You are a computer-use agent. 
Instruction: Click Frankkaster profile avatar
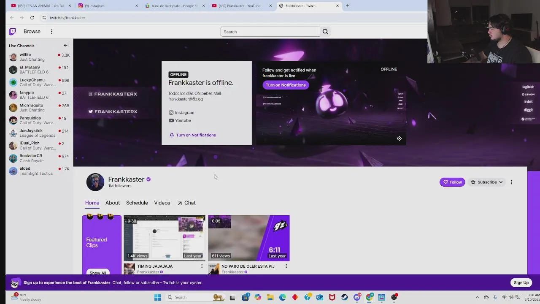(95, 182)
